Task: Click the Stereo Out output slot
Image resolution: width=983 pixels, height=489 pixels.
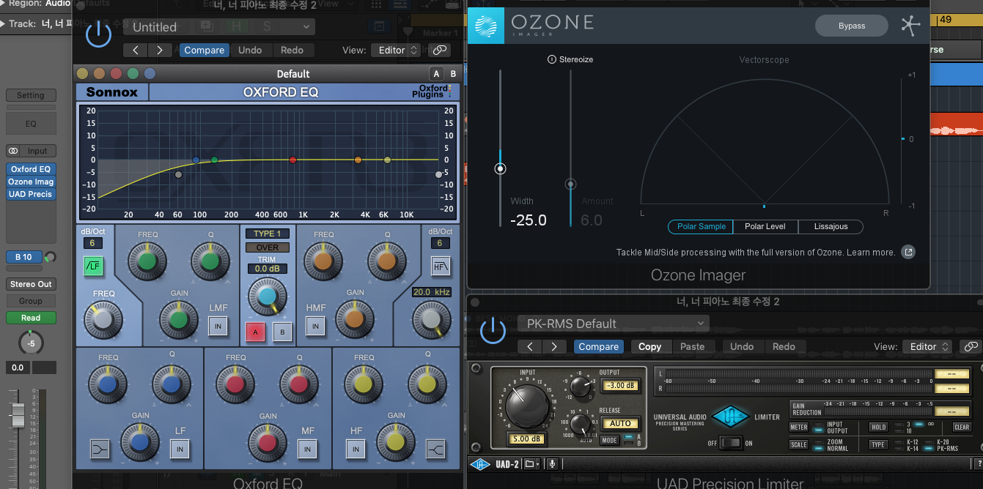Action: 31,284
